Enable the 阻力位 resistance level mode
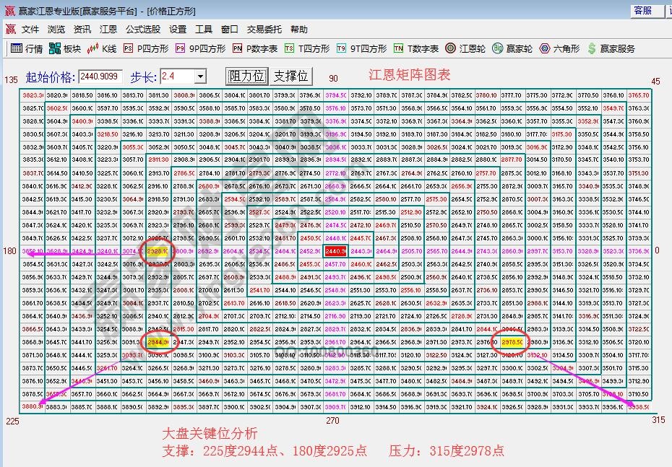 (x=246, y=76)
